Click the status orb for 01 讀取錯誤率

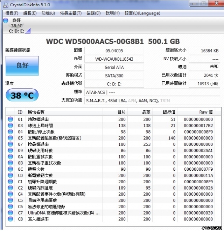(10, 119)
